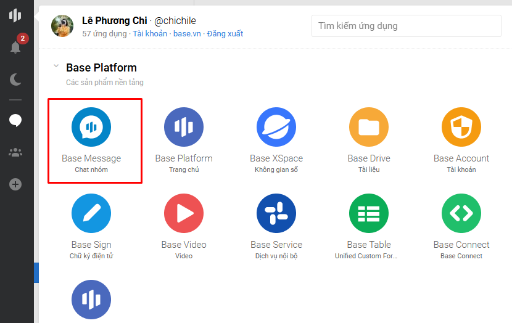Open the Tài khoản link
The image size is (512, 323).
[x=150, y=34]
